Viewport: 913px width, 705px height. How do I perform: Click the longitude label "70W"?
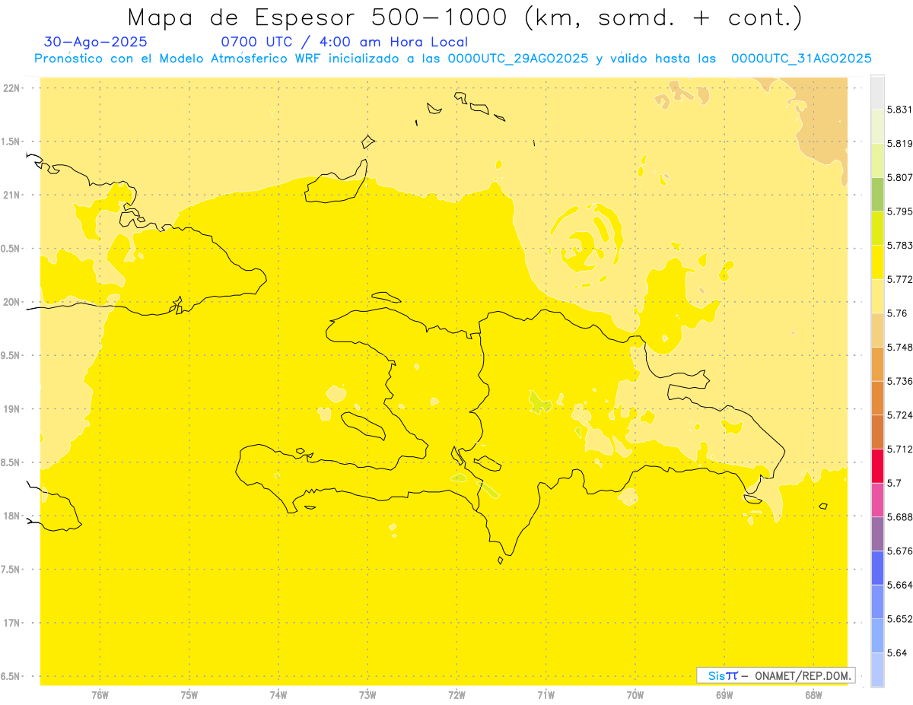coord(635,695)
